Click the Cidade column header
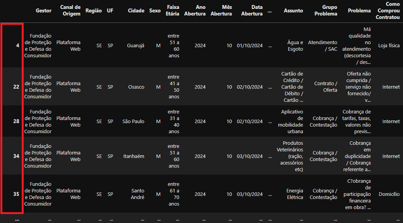The width and height of the screenshot is (403, 223). point(136,10)
